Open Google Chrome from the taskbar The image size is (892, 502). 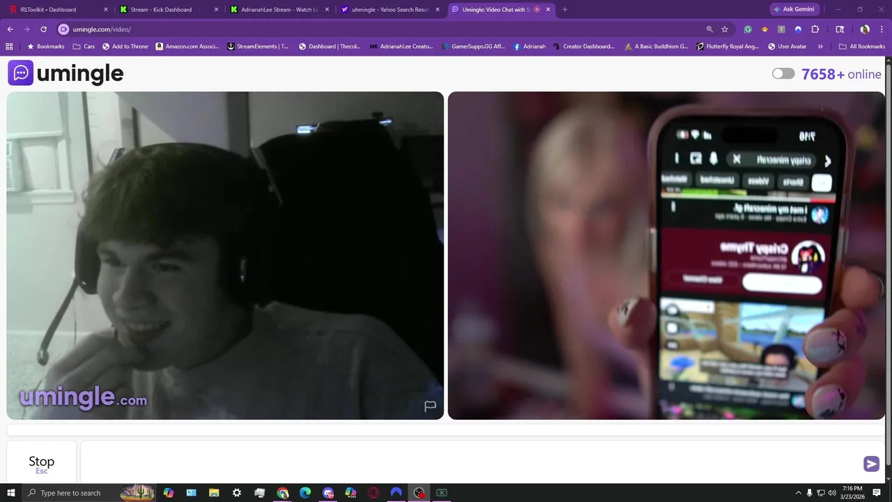[282, 493]
